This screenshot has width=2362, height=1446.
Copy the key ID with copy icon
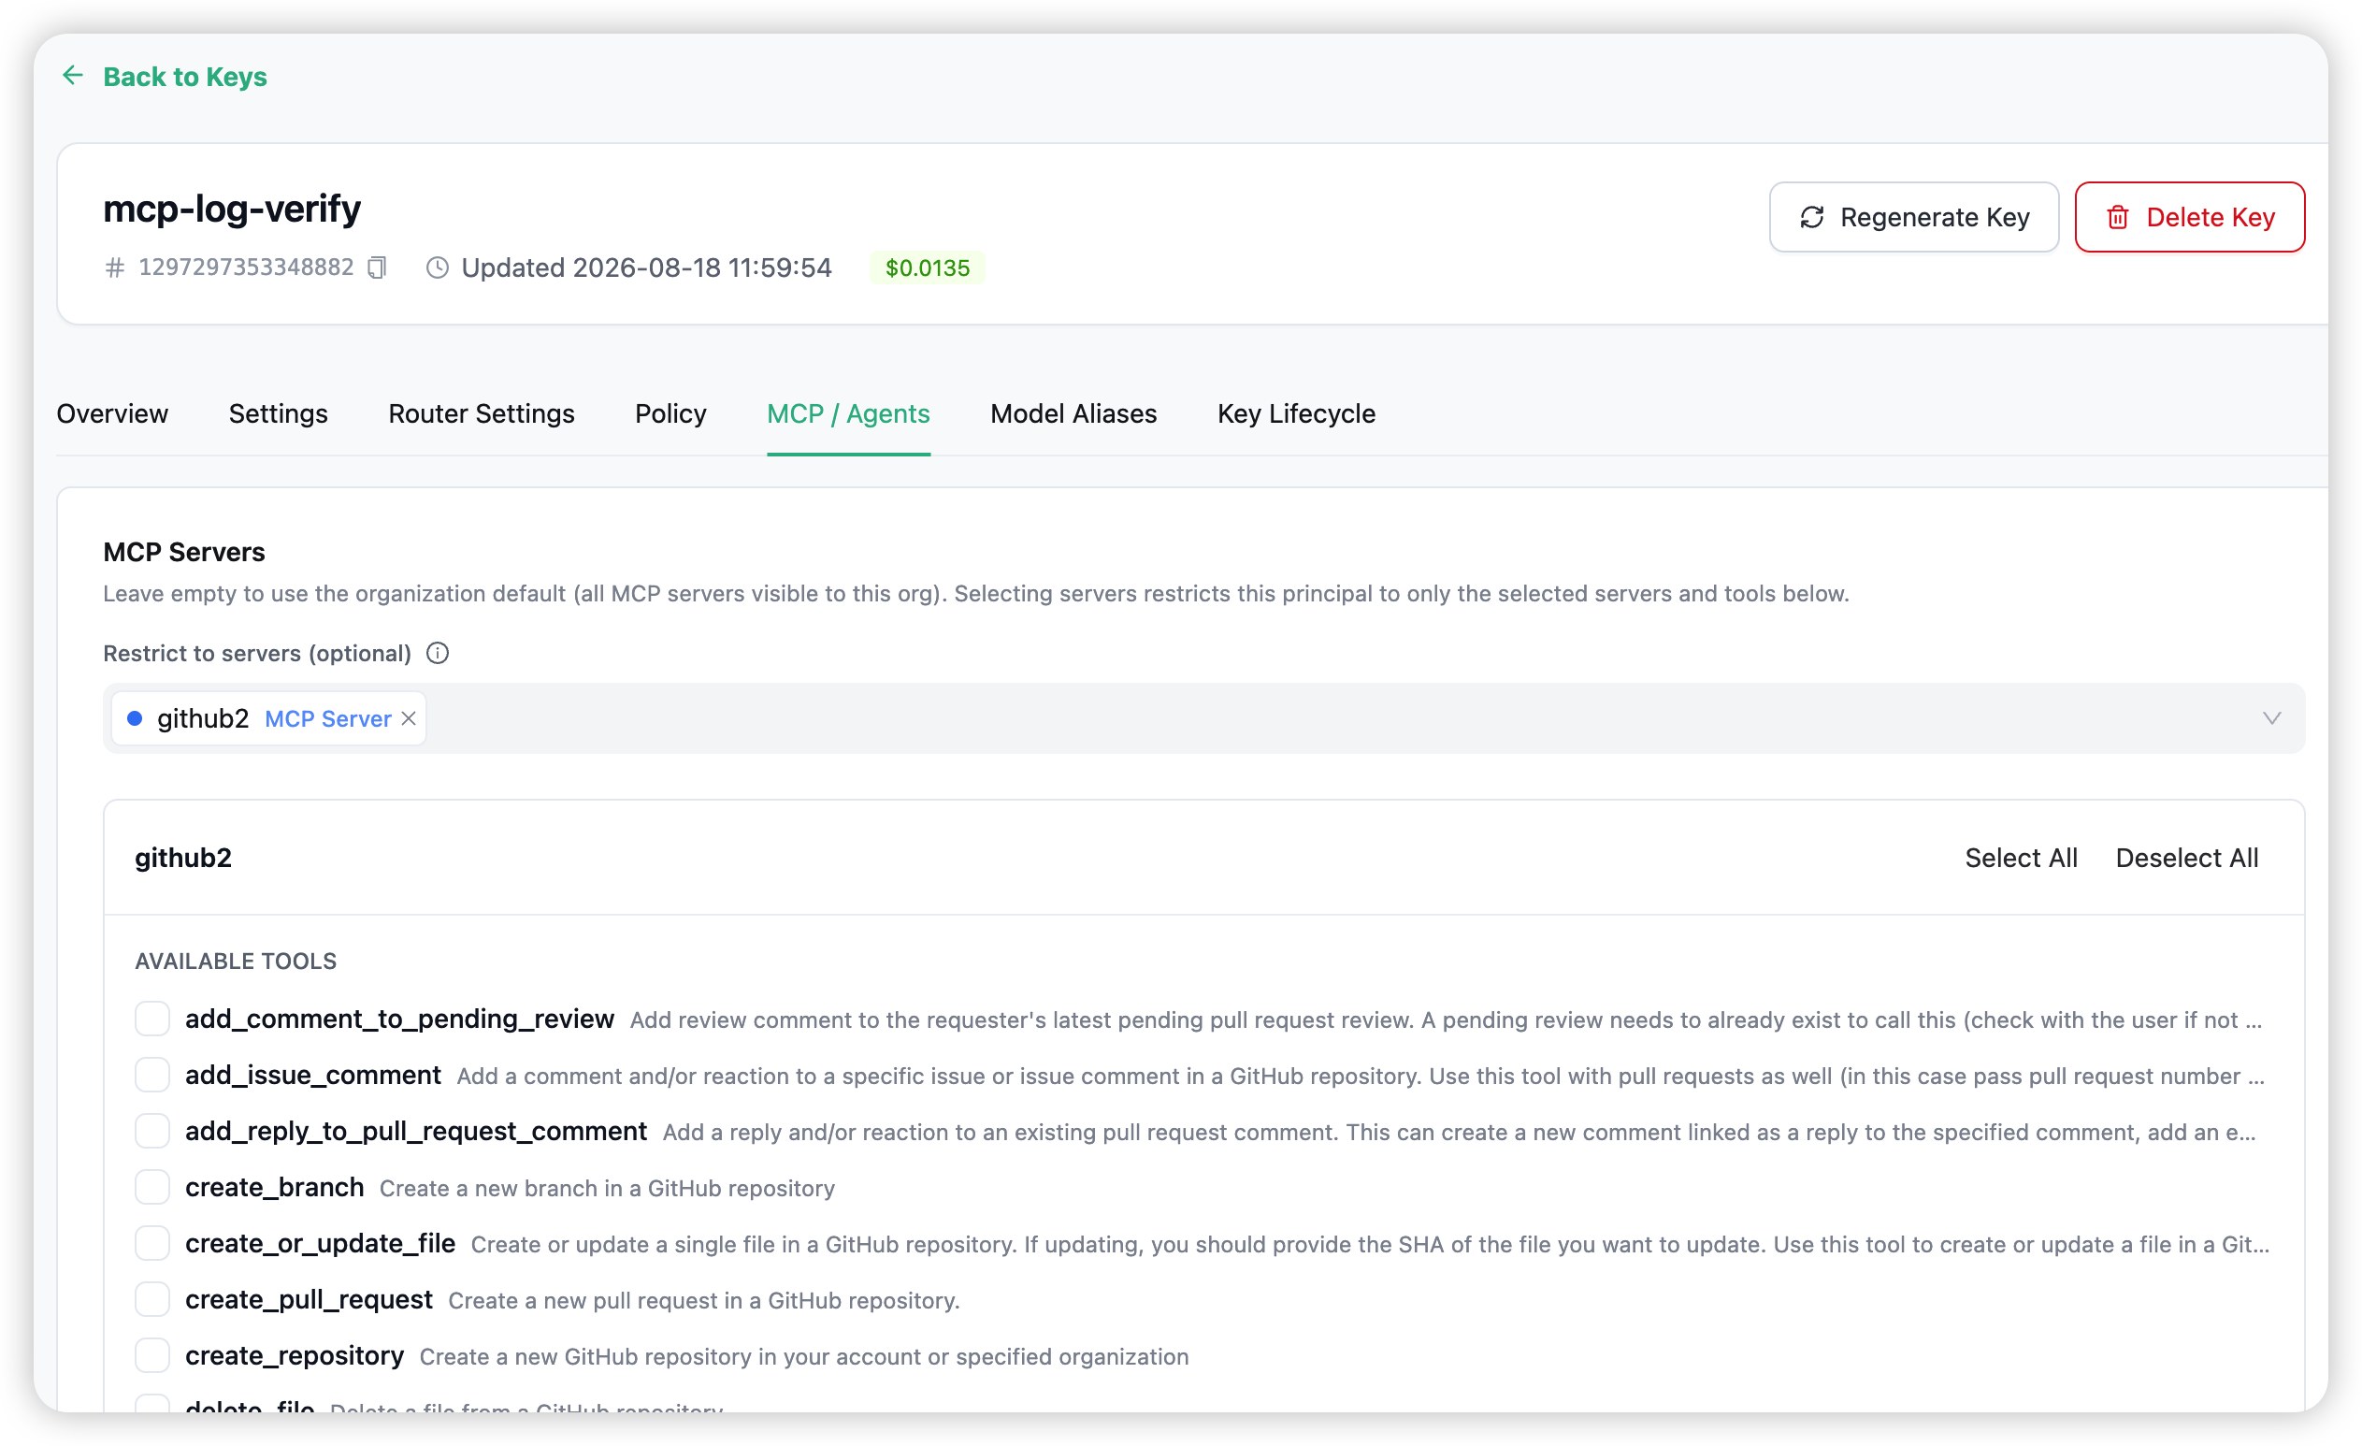point(378,268)
